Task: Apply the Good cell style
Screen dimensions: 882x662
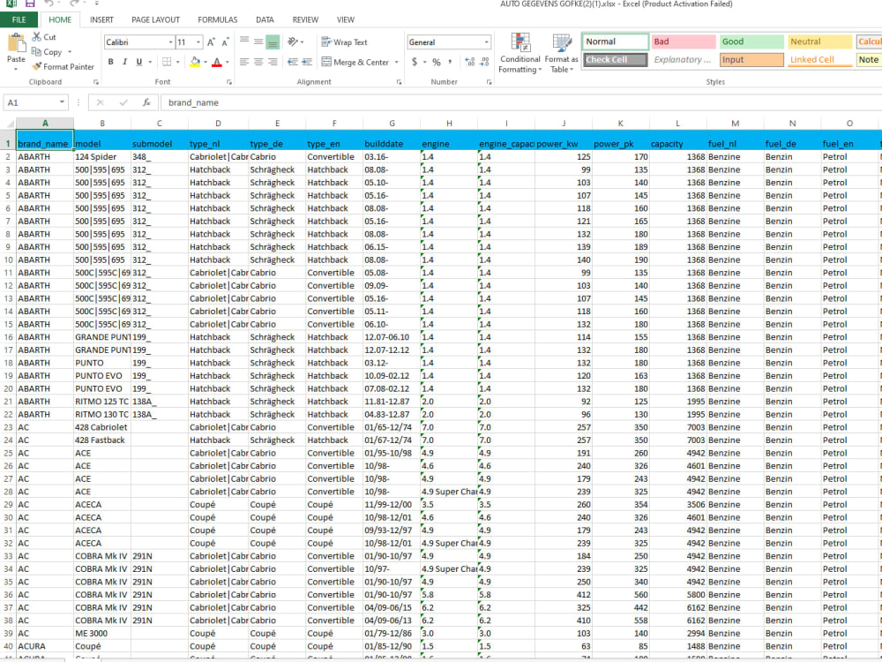Action: pyautogui.click(x=751, y=41)
